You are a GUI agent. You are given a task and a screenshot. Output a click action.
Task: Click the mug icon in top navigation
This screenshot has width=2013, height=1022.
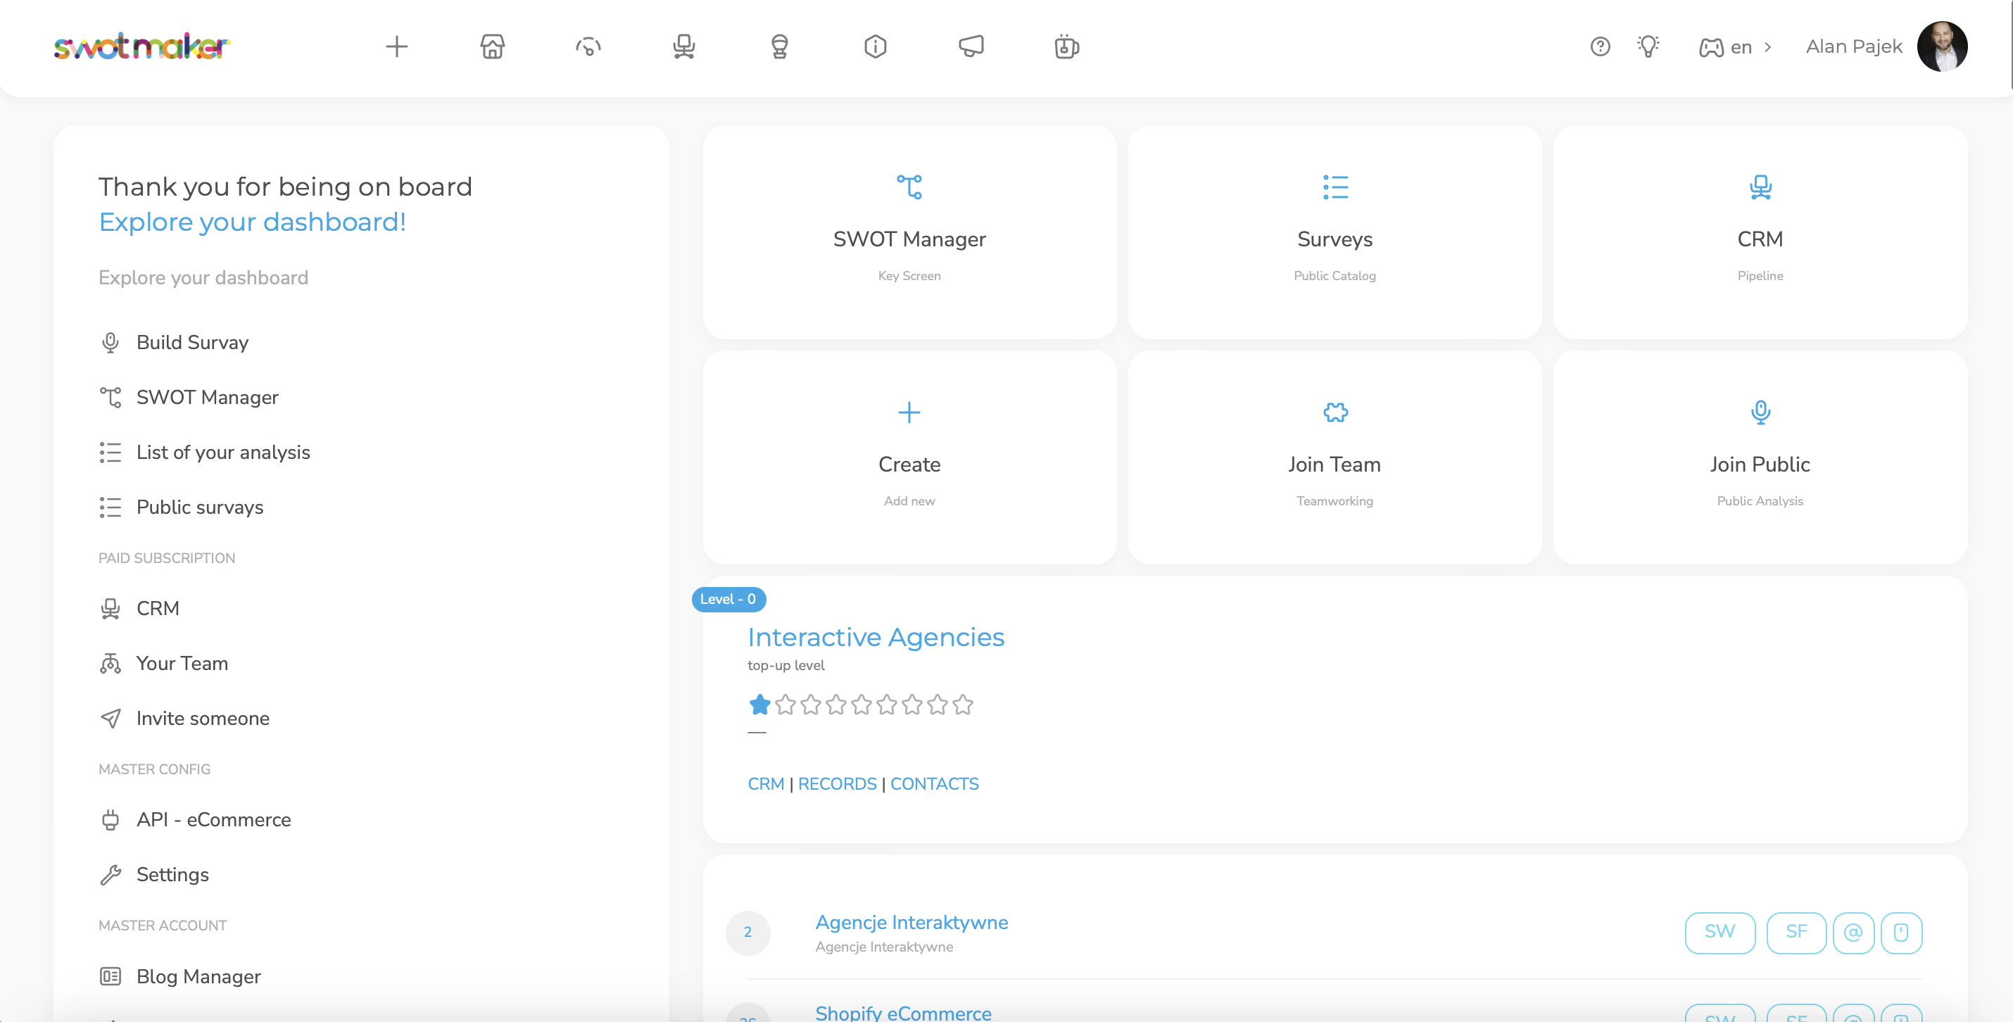point(1066,47)
